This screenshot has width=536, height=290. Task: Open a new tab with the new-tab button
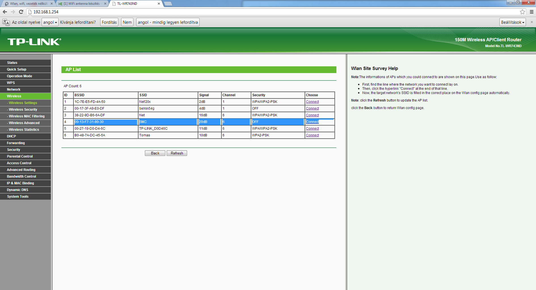tap(168, 4)
